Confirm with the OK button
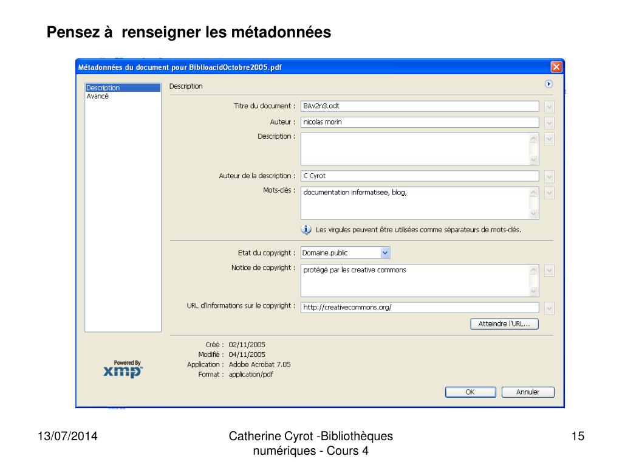 [471, 392]
